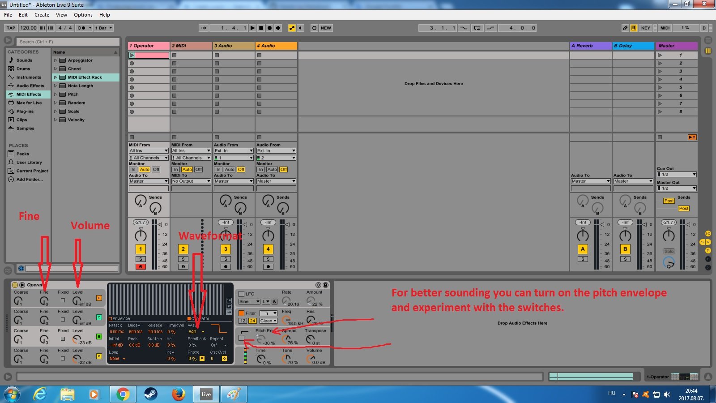Click the Punch-Out switch
716x403 pixels.
491,28
